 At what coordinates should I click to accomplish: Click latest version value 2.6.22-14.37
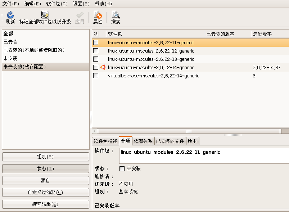pyautogui.click(x=267, y=67)
